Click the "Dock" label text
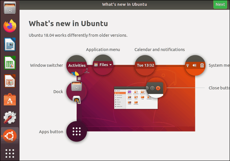 coord(58,92)
